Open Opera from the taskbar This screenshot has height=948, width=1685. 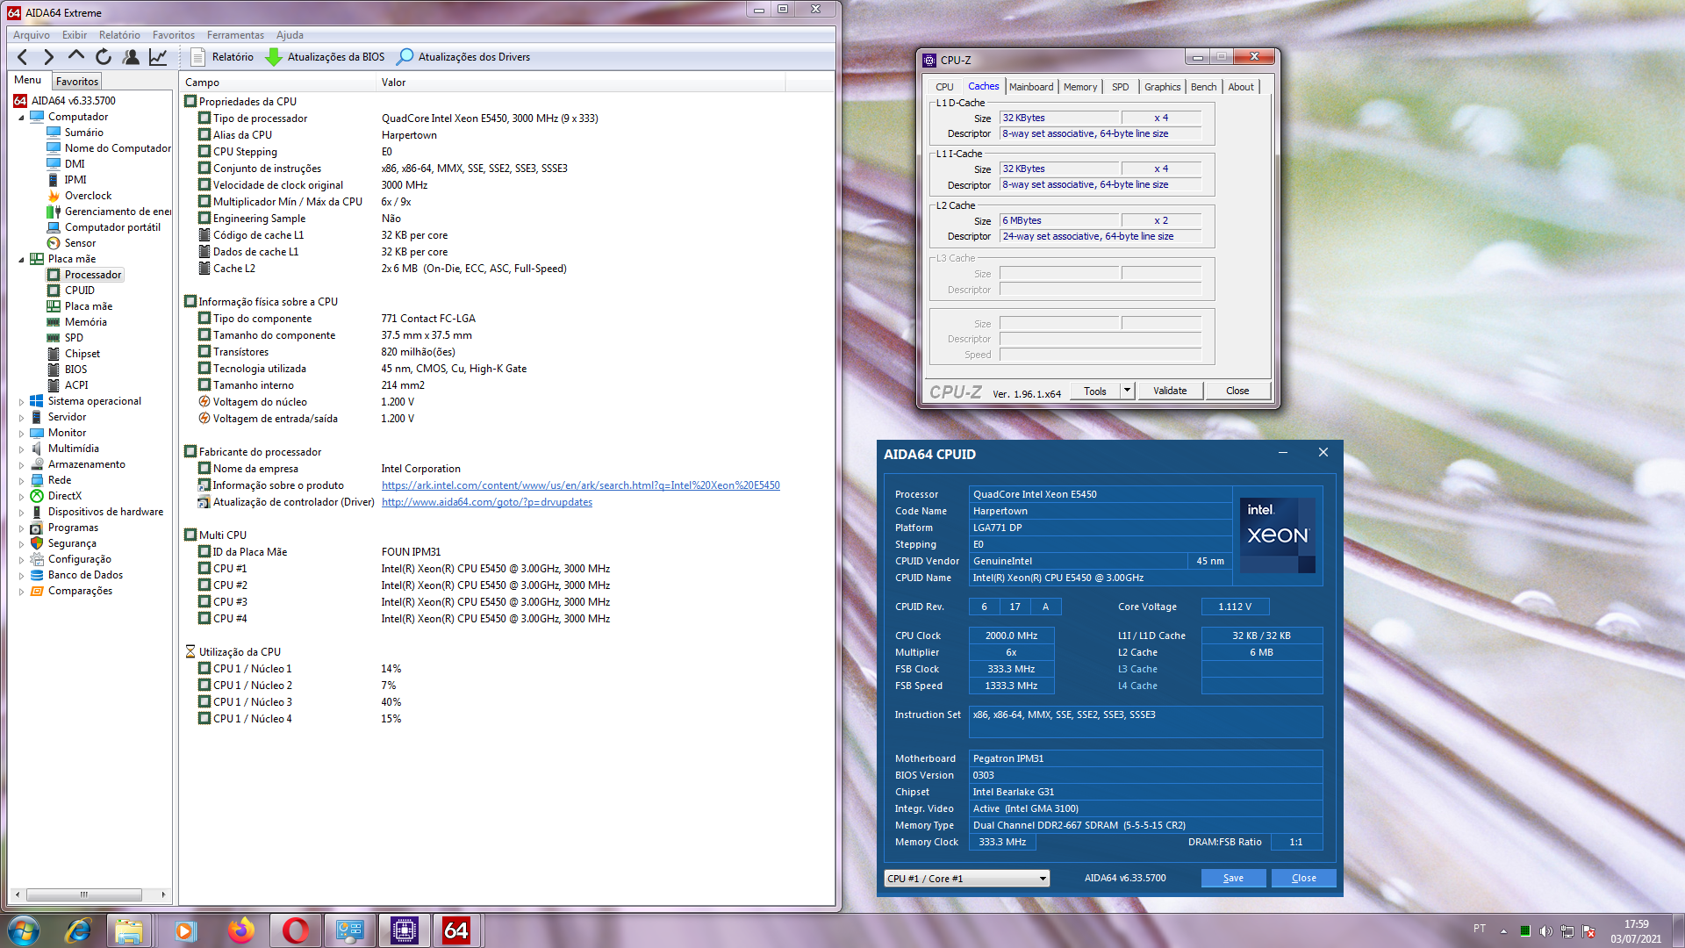(x=295, y=930)
